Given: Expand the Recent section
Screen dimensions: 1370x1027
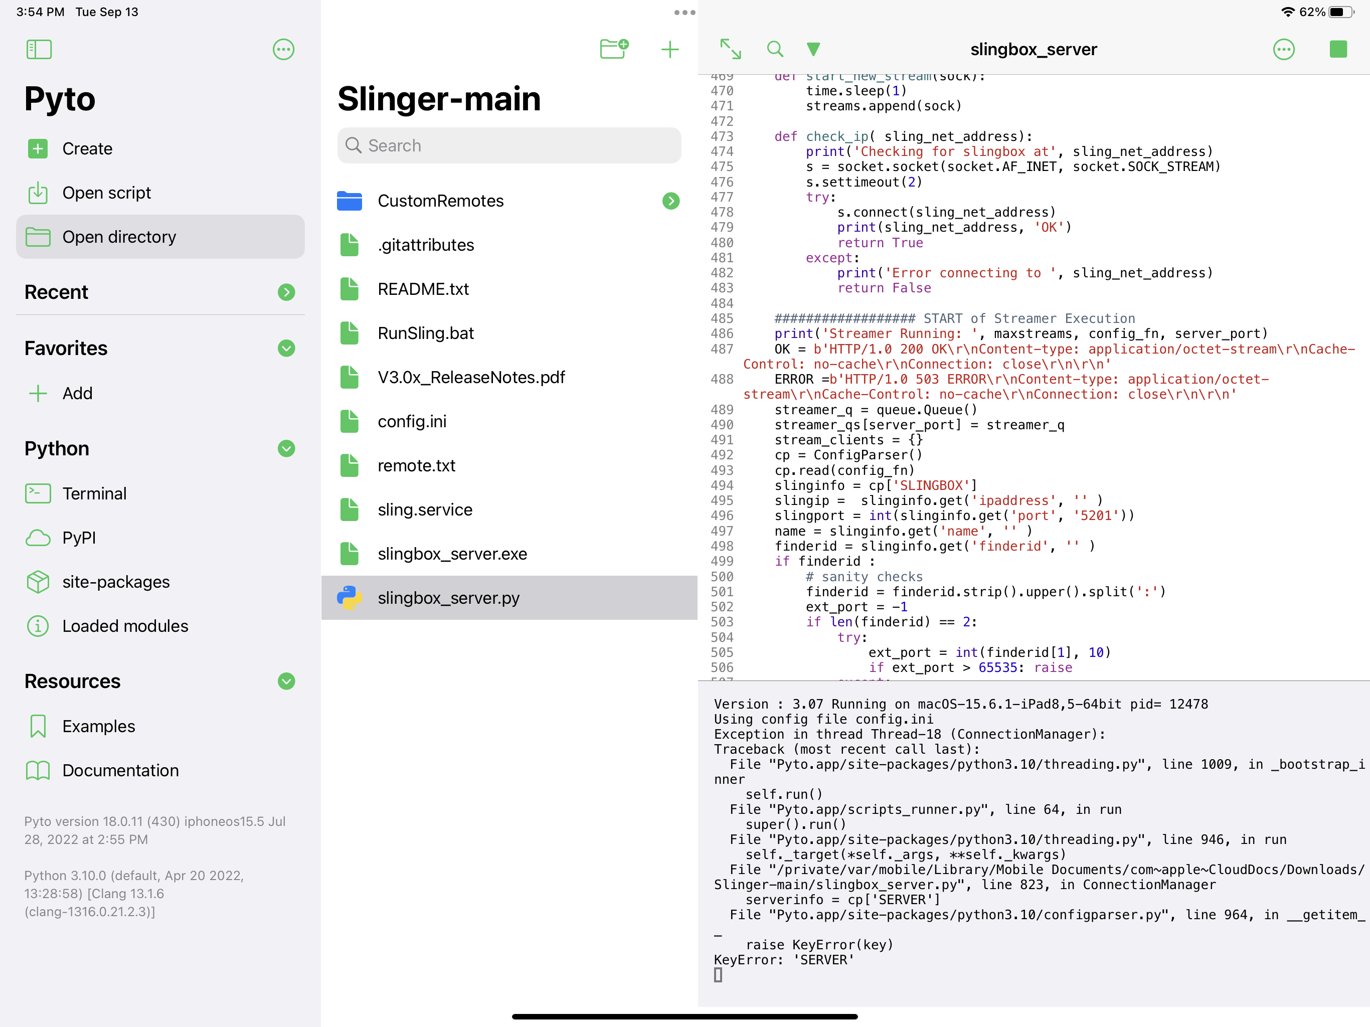Looking at the screenshot, I should 286,292.
